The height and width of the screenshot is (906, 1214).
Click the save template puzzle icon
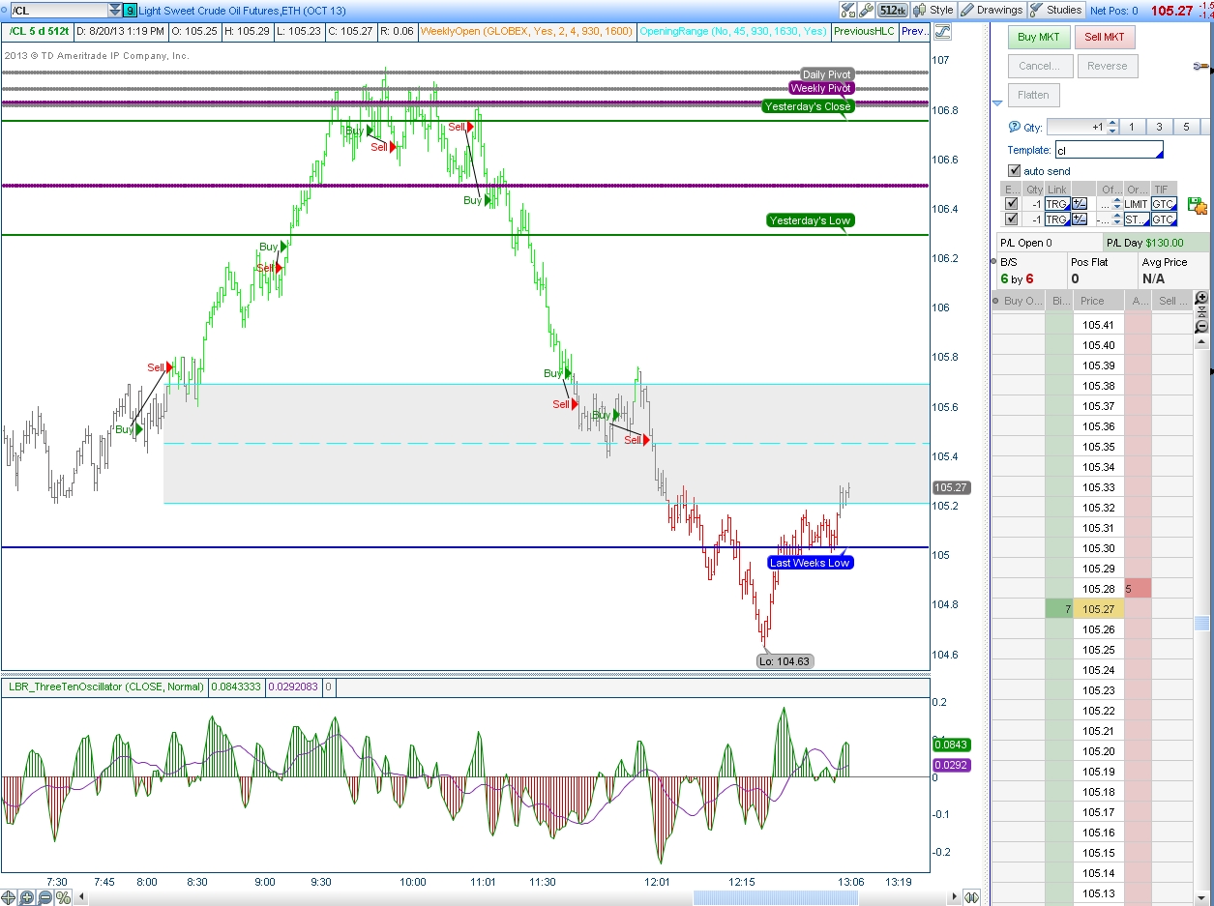pyautogui.click(x=1197, y=205)
